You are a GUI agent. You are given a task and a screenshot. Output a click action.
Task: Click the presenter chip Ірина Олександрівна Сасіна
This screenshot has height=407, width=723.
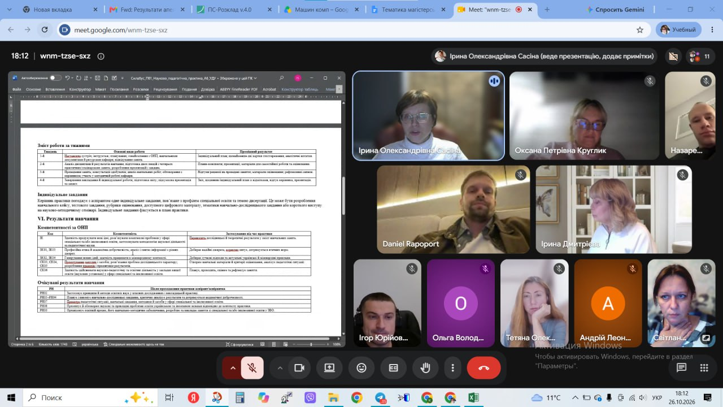pos(545,56)
